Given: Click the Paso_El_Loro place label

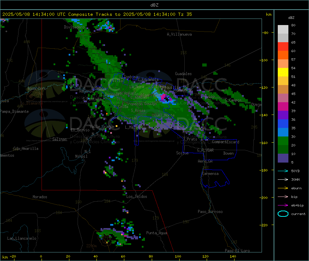Looking at the screenshot, I should pos(237,251).
